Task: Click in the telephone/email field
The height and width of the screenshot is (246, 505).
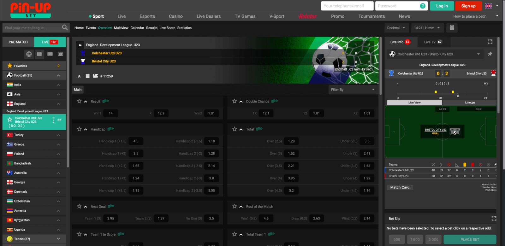Action: (x=347, y=6)
